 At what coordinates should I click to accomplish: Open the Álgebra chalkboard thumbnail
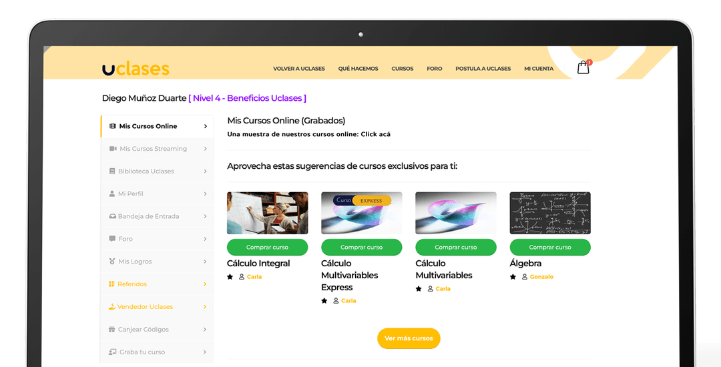point(550,213)
